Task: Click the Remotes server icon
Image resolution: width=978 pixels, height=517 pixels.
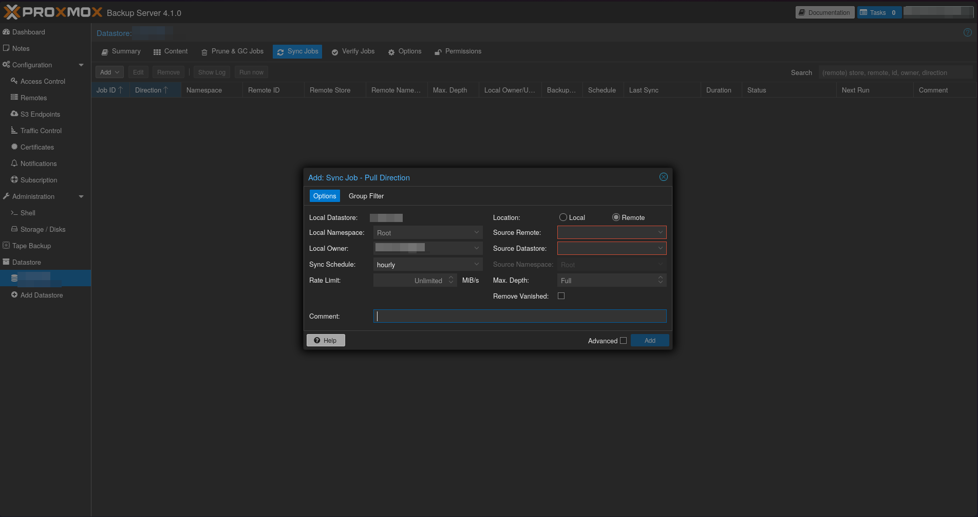Action: pos(14,97)
